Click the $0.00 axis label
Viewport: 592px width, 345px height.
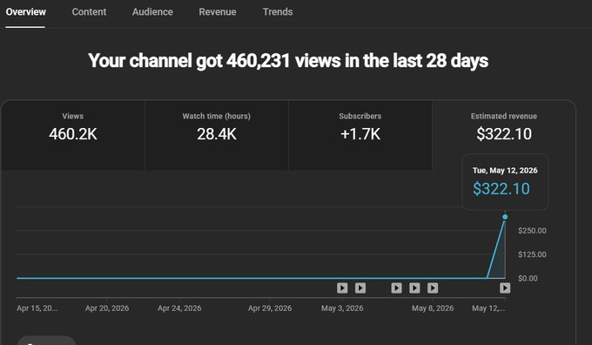point(528,278)
